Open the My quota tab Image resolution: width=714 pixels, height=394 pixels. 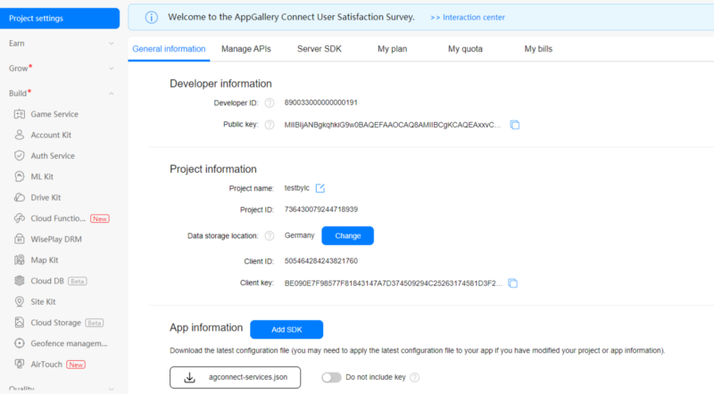pos(465,49)
